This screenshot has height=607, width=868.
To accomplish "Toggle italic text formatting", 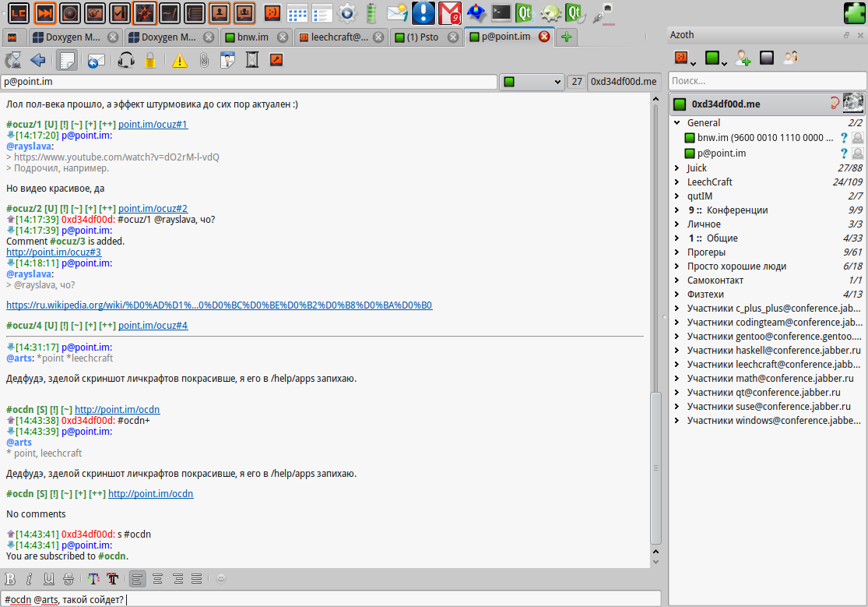I will click(x=29, y=578).
